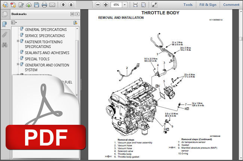
Task: Expand the FASTENER TIGHTENING SPECIFICATIONS node
Action: 18,41
